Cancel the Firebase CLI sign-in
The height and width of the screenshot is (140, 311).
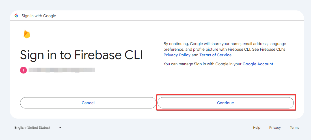point(88,103)
